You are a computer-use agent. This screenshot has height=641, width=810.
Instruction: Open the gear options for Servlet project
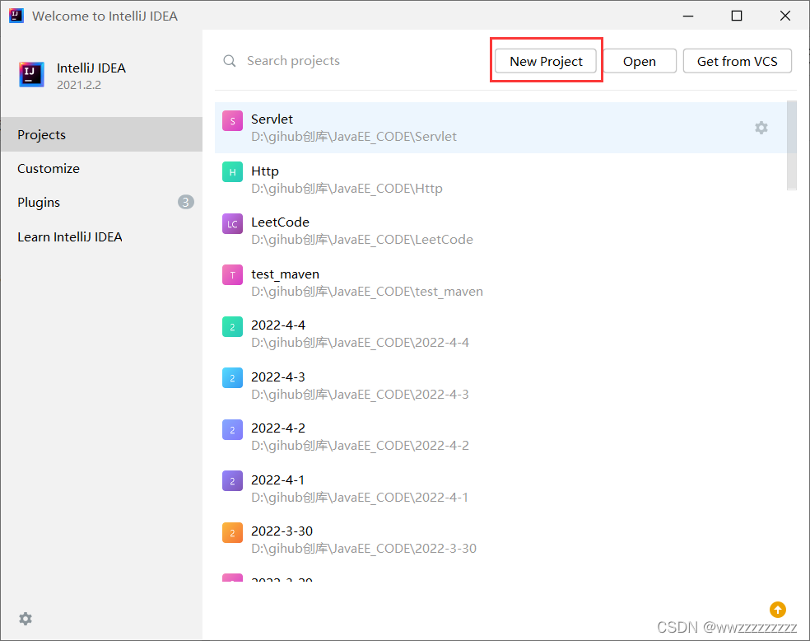point(761,128)
